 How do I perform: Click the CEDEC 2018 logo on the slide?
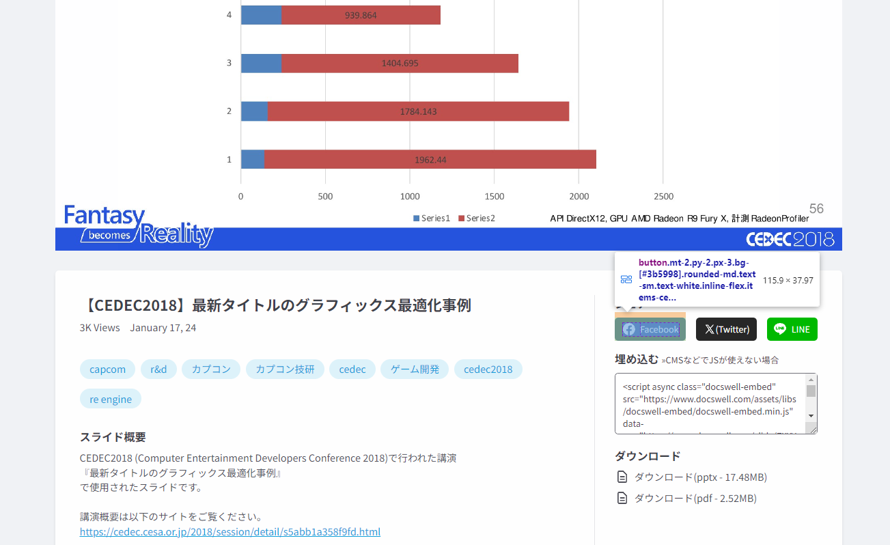tap(790, 239)
